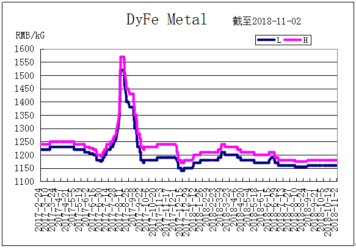Click the date text 截至2018-11-02
Image resolution: width=356 pixels, height=249 pixels.
267,21
